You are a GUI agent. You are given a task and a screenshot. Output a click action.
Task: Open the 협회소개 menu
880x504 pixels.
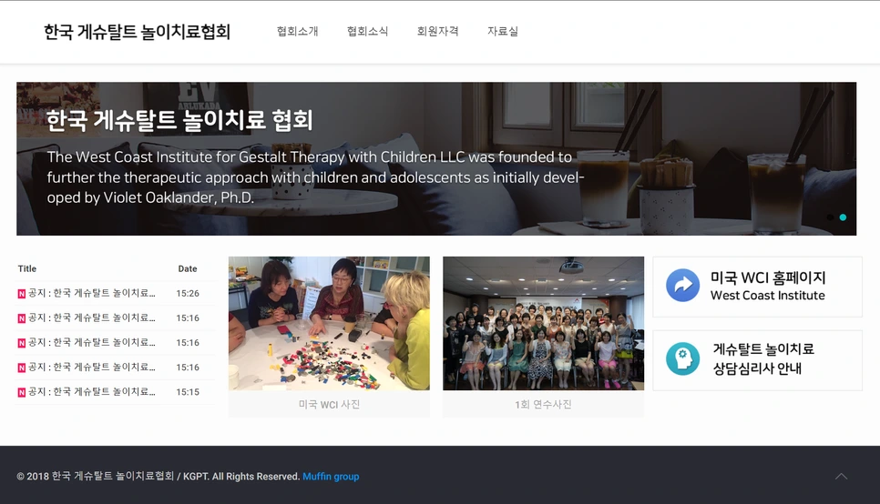(x=298, y=32)
